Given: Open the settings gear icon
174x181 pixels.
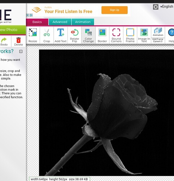Looking at the screenshot, I should coord(156,7).
